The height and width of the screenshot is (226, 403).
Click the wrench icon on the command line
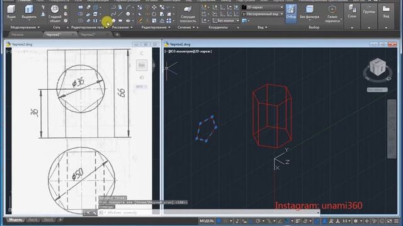(94, 212)
